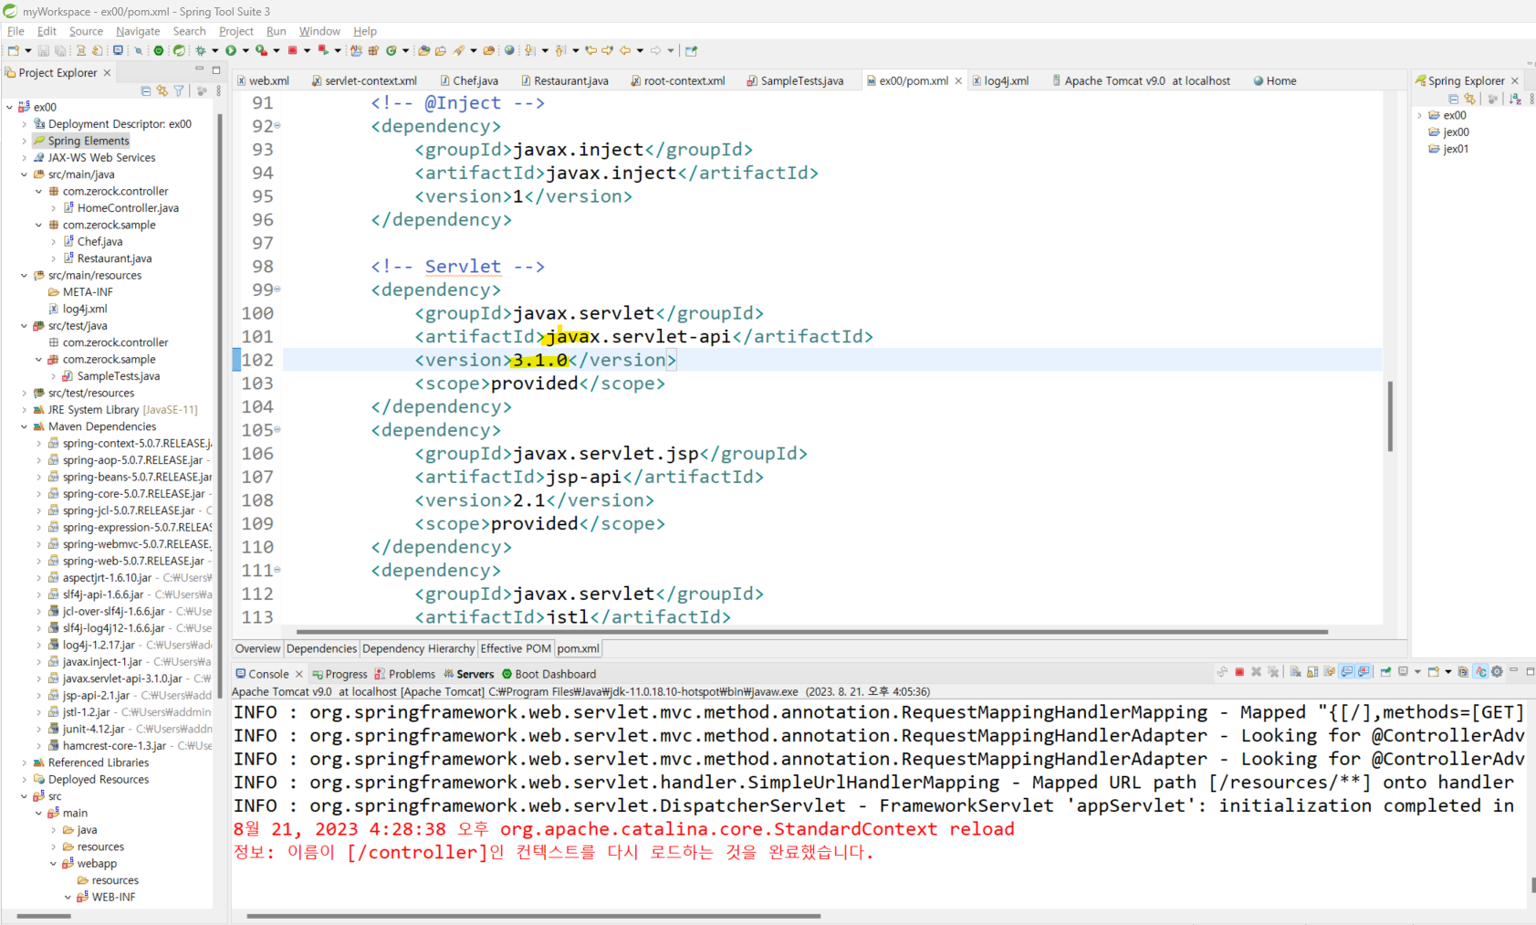This screenshot has height=925, width=1536.
Task: Close the ex00/pom.xml editor tab
Action: point(958,80)
